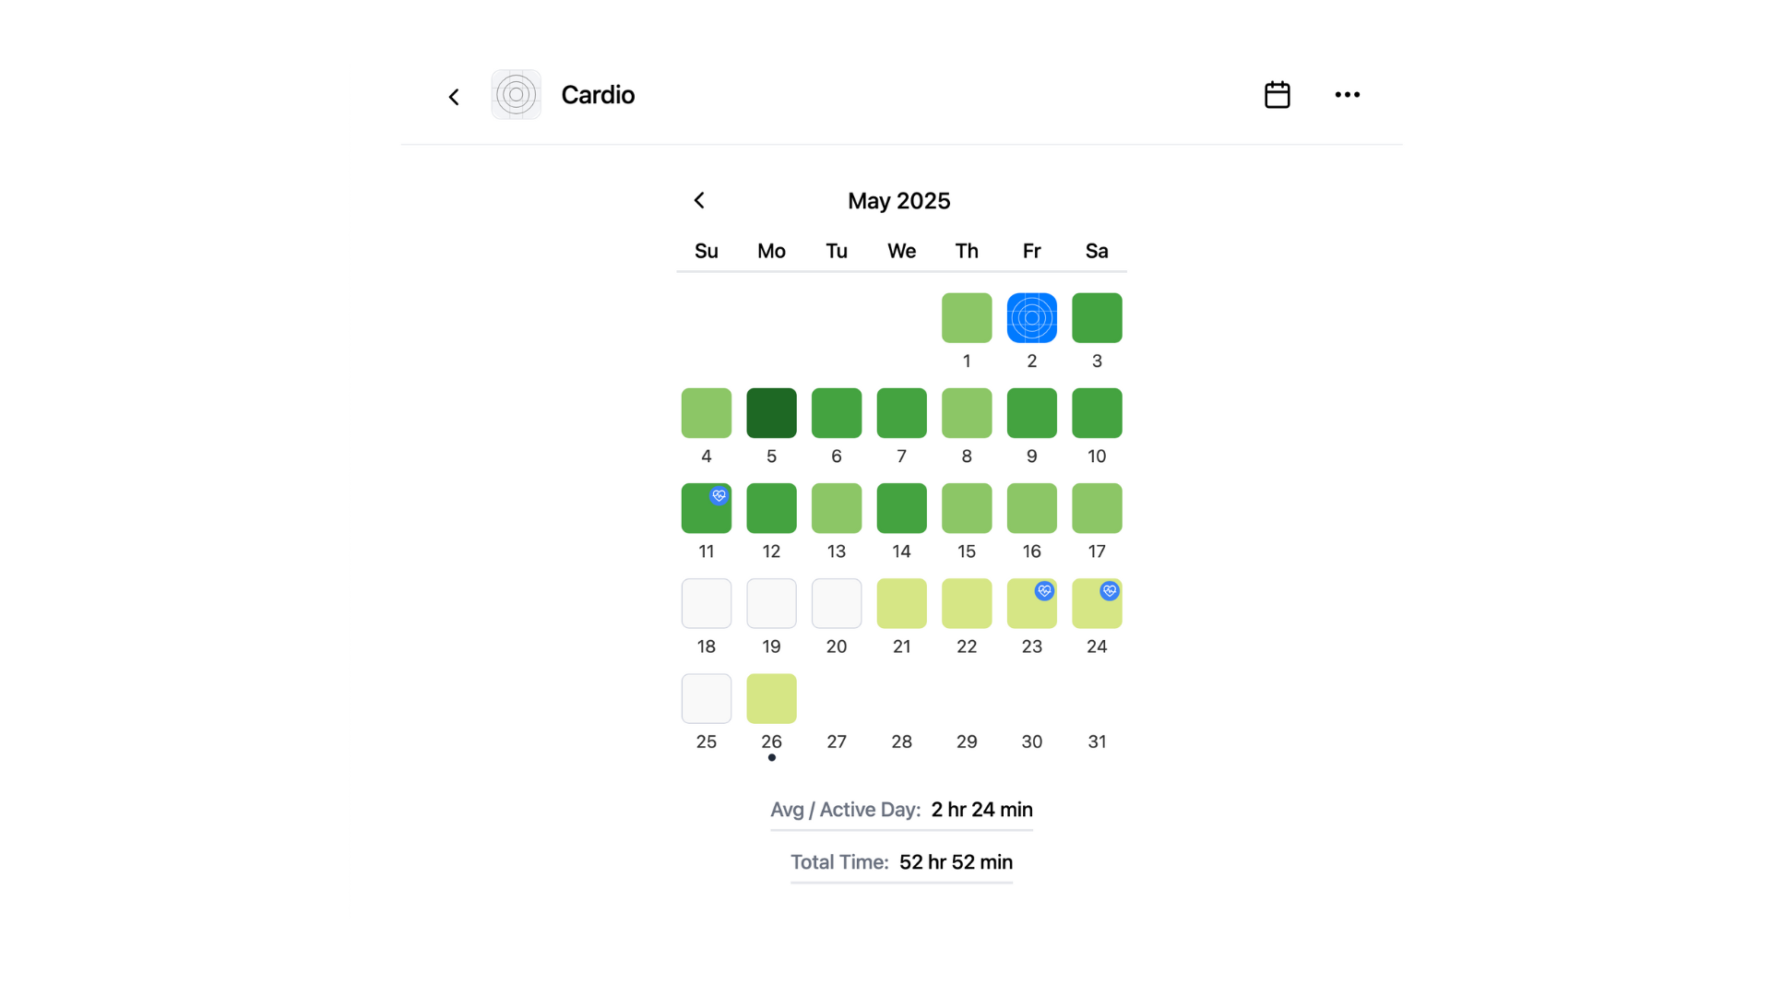The height and width of the screenshot is (996, 1771).
Task: Click the May 2025 month title
Action: [898, 201]
